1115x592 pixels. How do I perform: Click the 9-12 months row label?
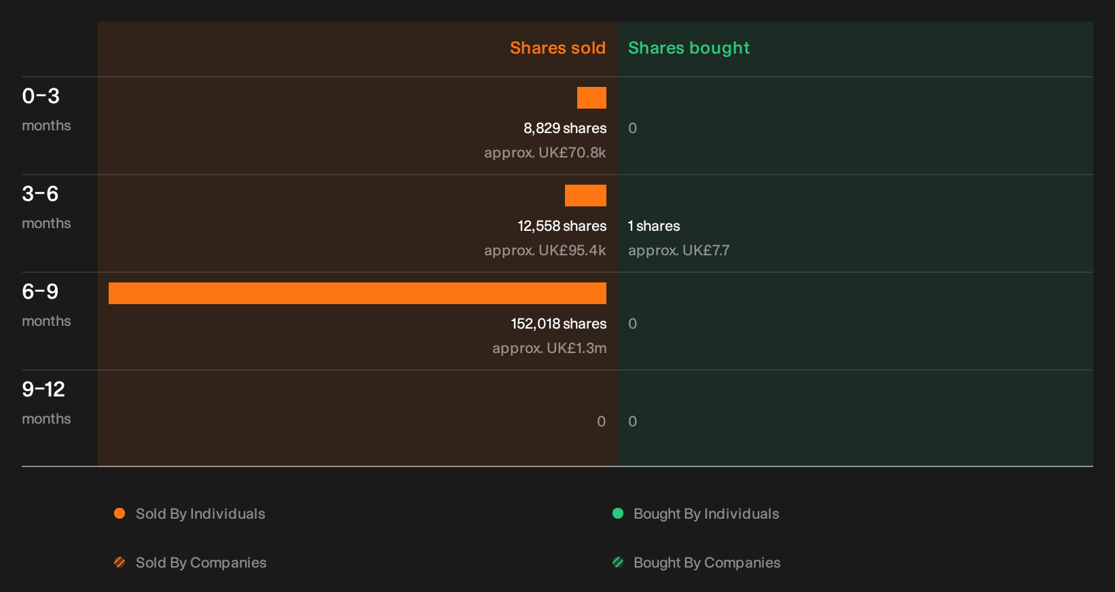coord(46,403)
